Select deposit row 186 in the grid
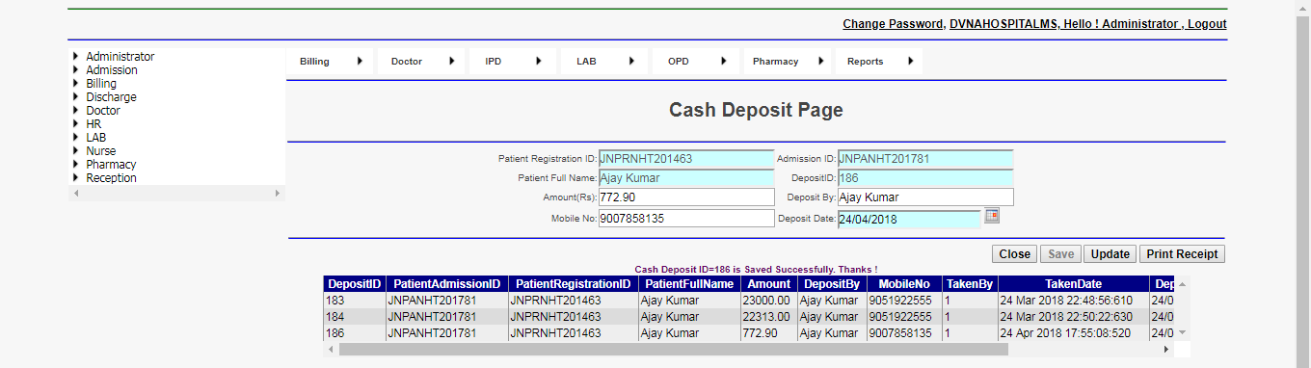The height and width of the screenshot is (368, 1311). click(x=748, y=332)
